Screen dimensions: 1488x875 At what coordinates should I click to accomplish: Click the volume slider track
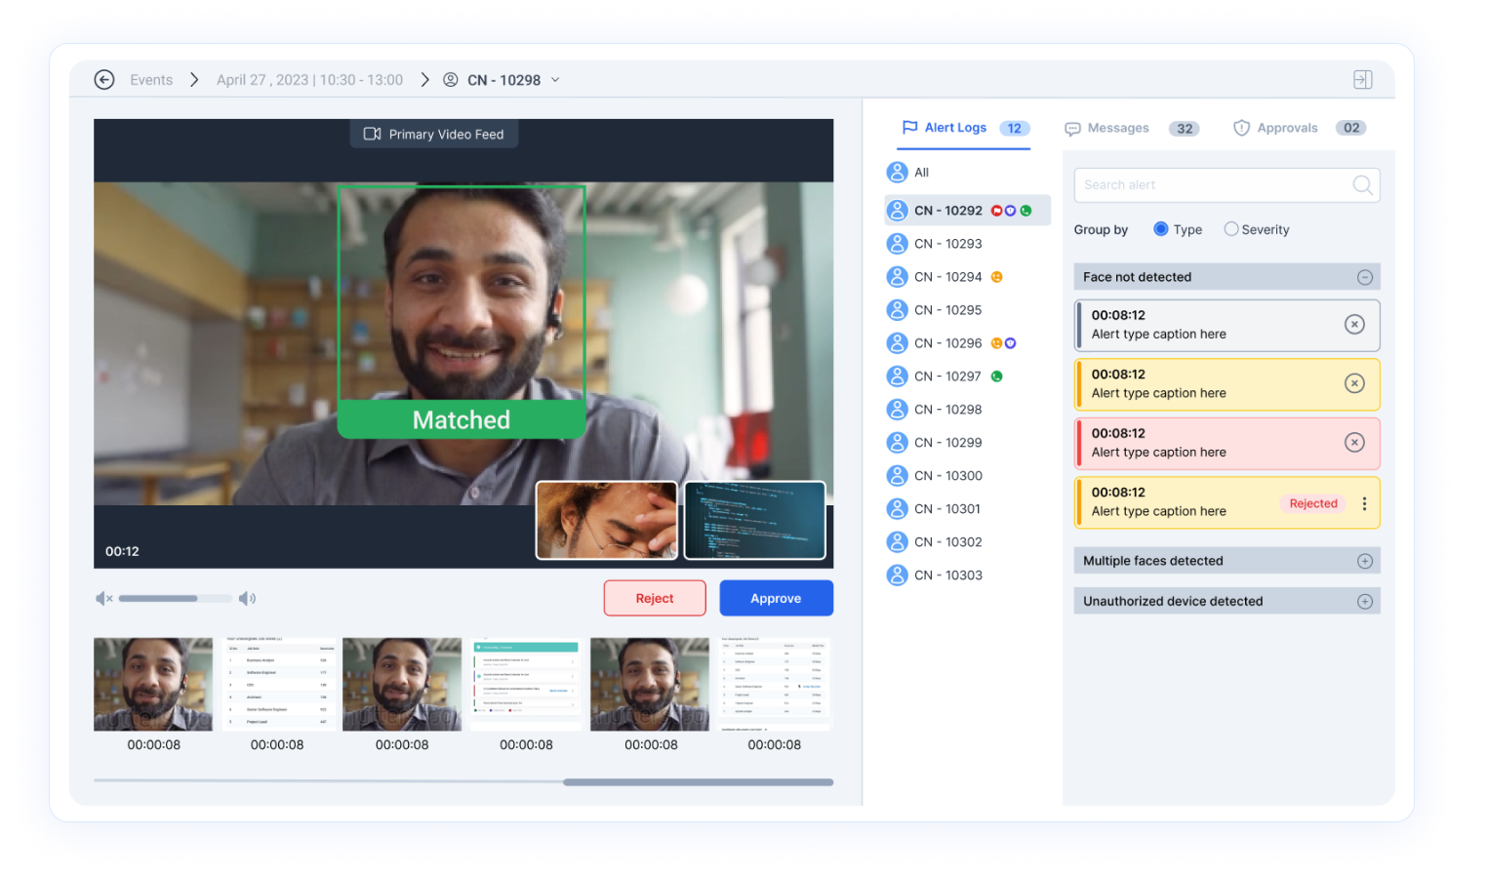pos(176,598)
